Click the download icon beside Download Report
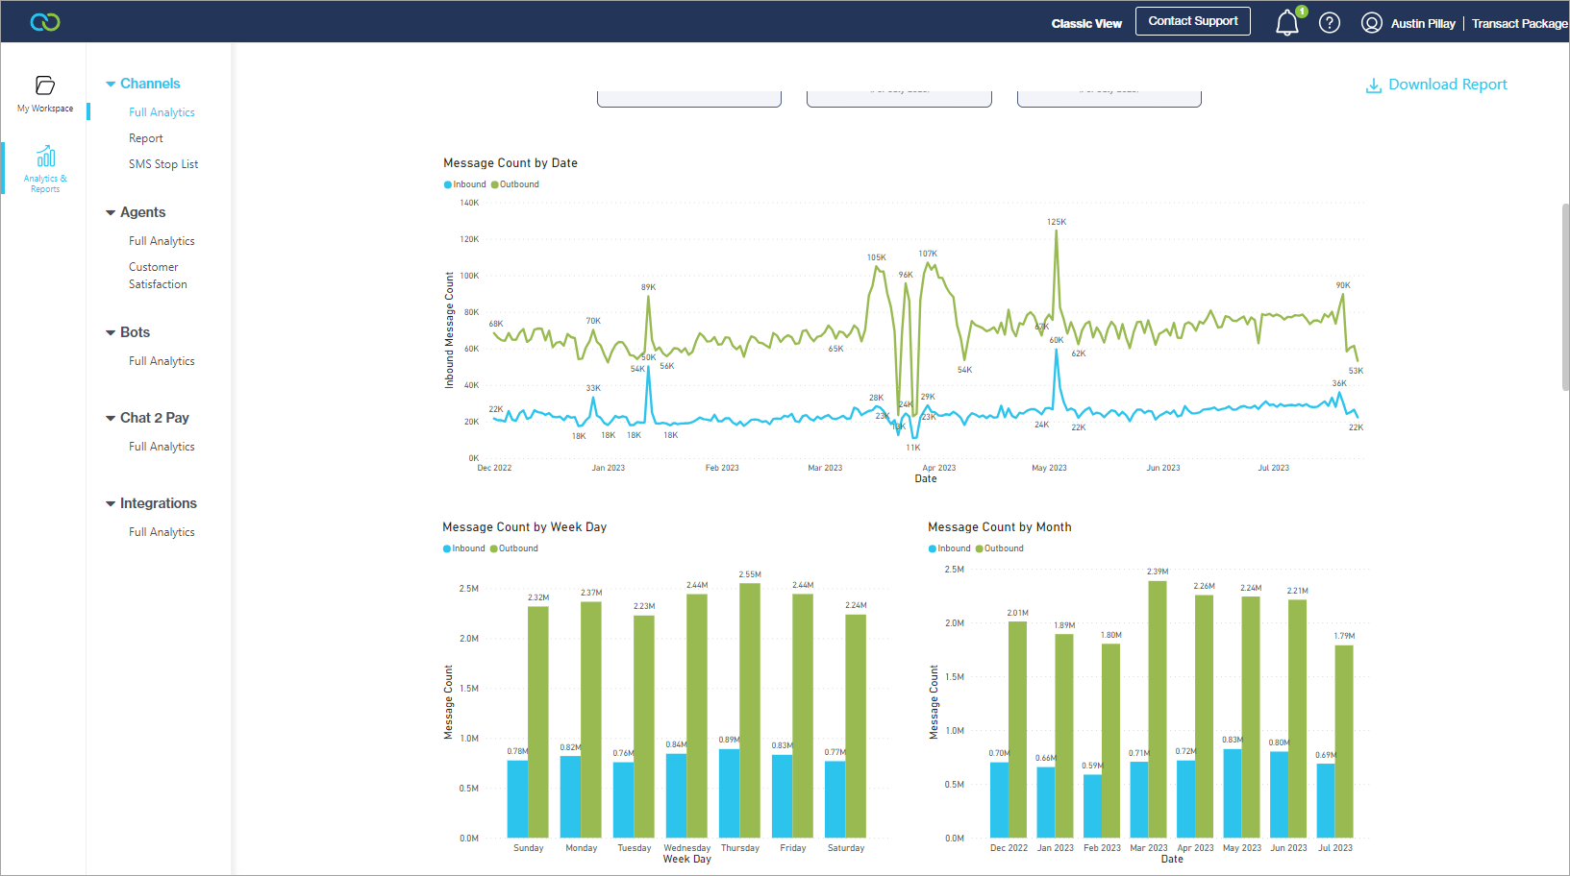This screenshot has height=876, width=1570. [x=1374, y=85]
